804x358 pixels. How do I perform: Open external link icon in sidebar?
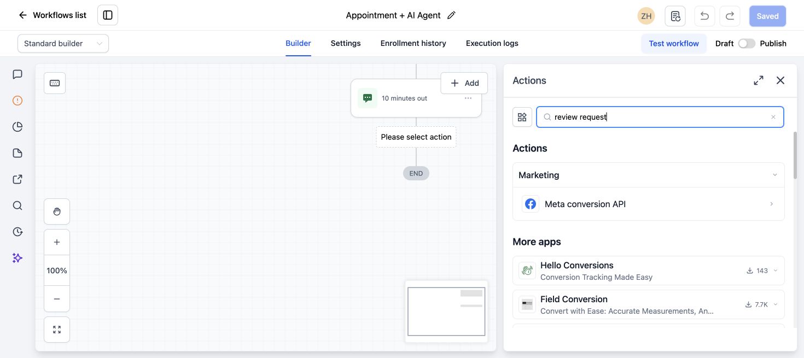18,179
